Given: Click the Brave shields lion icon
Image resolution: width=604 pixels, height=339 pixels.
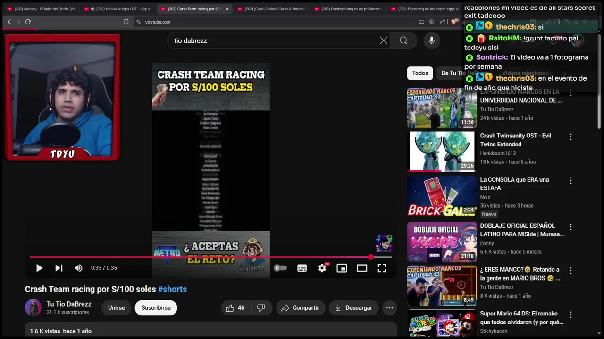Looking at the screenshot, I should (454, 22).
